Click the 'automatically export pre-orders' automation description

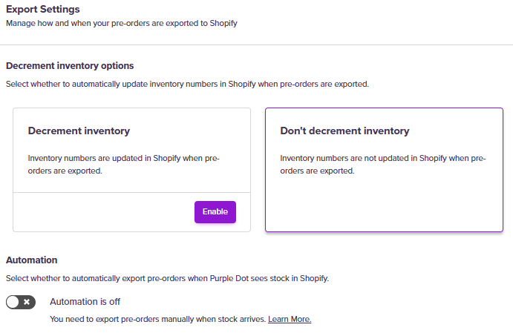167,278
